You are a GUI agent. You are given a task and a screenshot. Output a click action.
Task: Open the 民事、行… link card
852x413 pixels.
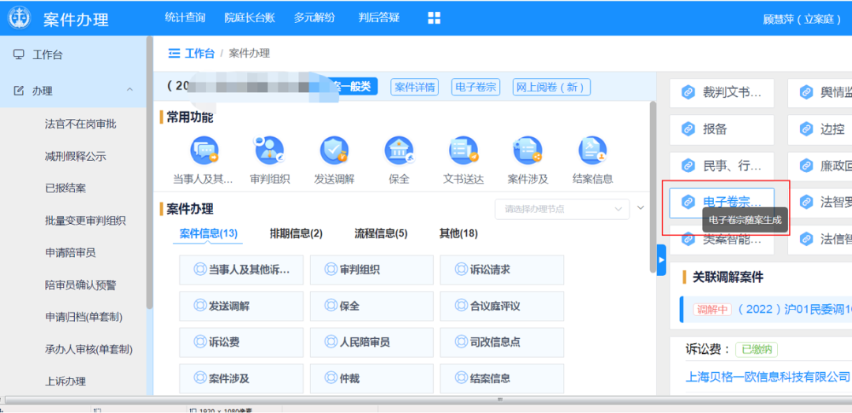(x=722, y=166)
